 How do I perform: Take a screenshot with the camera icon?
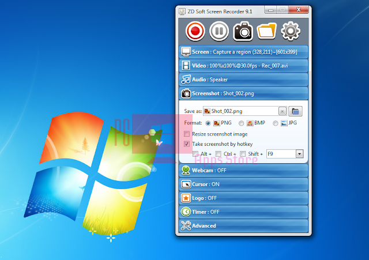[x=243, y=31]
